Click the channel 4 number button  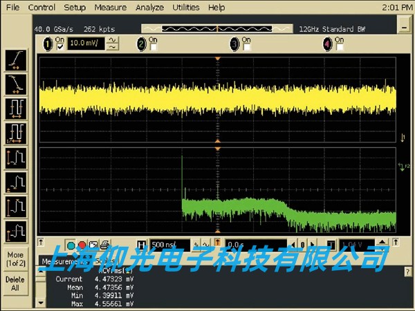click(x=328, y=44)
